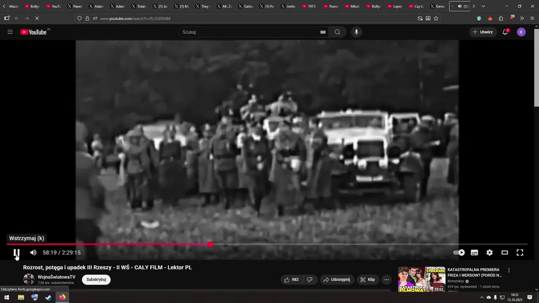539x303 pixels.
Task: Open Firefox application hamburger menu
Action: [532, 19]
